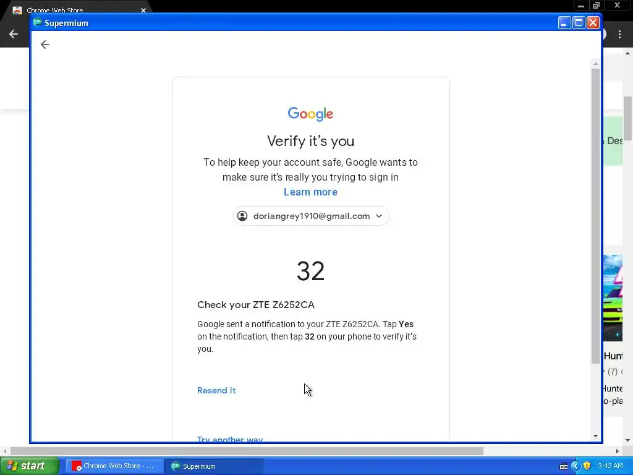
Task: Restore down the background browser window
Action: click(x=597, y=6)
